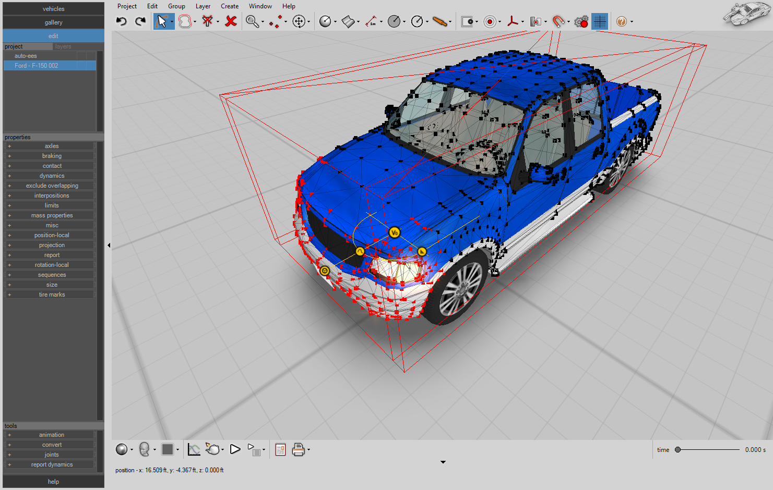Click the gray filled dial icon
Screen dimensions: 773x490
(394, 21)
